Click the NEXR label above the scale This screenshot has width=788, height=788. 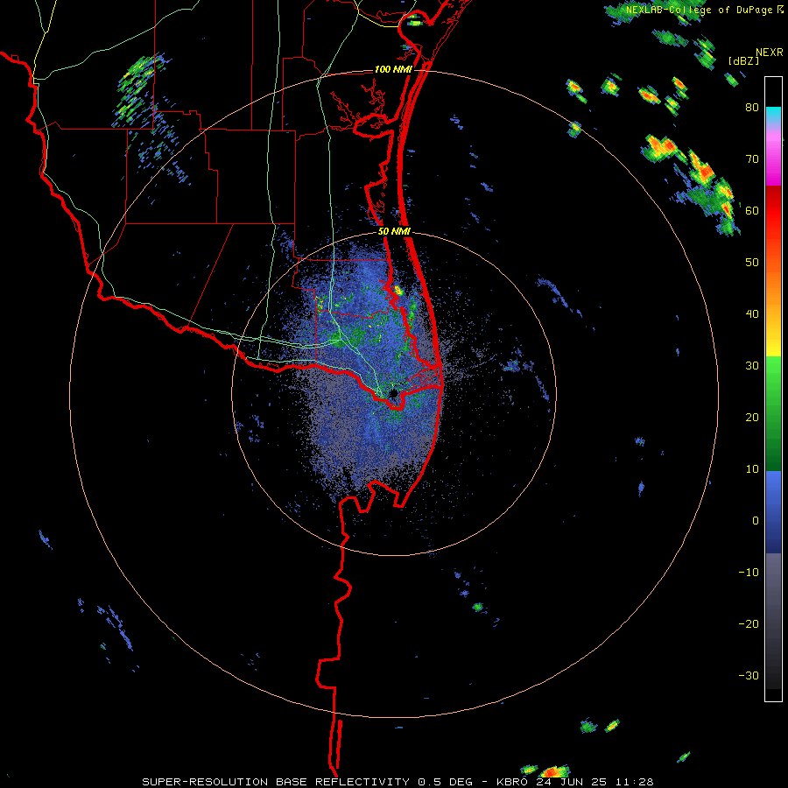[770, 52]
